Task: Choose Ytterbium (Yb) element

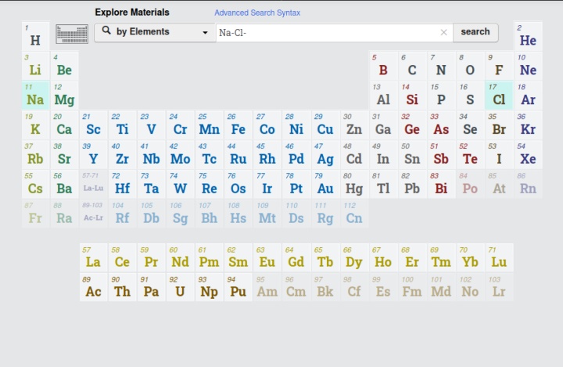Action: click(x=470, y=257)
